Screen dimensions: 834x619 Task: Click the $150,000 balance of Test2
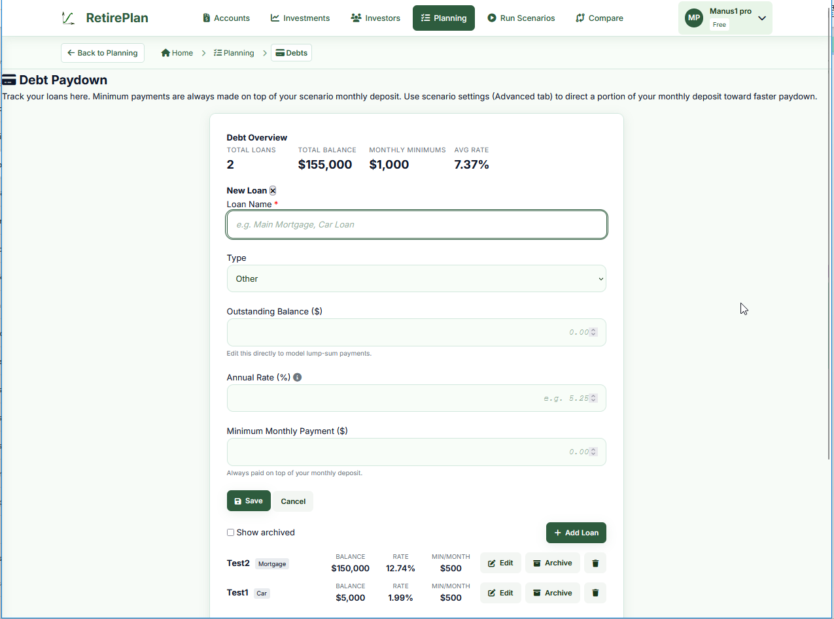pos(351,569)
